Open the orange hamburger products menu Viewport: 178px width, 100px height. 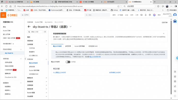point(3,15)
